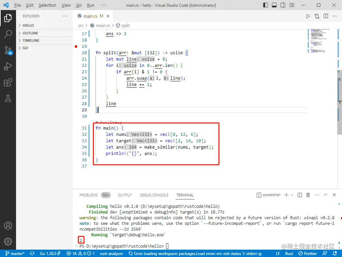Open the Explorer view in activity bar
Viewport: 342px width, 257px height.
pyautogui.click(x=8, y=18)
